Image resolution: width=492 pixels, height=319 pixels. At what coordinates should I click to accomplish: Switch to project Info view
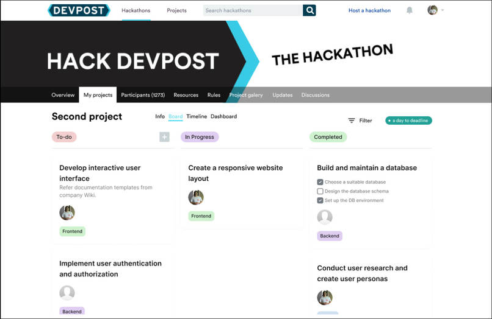point(160,116)
